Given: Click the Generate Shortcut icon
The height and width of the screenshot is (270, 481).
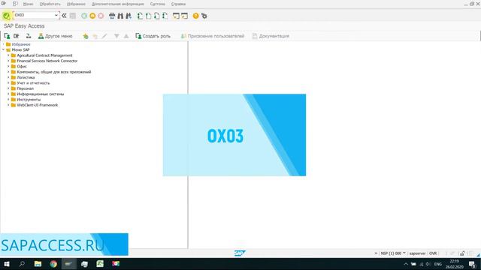Looking at the screenshot, I should [x=184, y=16].
